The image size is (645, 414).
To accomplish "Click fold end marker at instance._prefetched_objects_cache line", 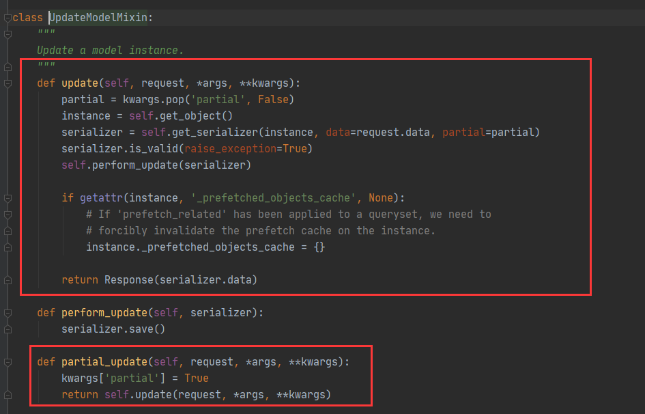I will [x=8, y=247].
